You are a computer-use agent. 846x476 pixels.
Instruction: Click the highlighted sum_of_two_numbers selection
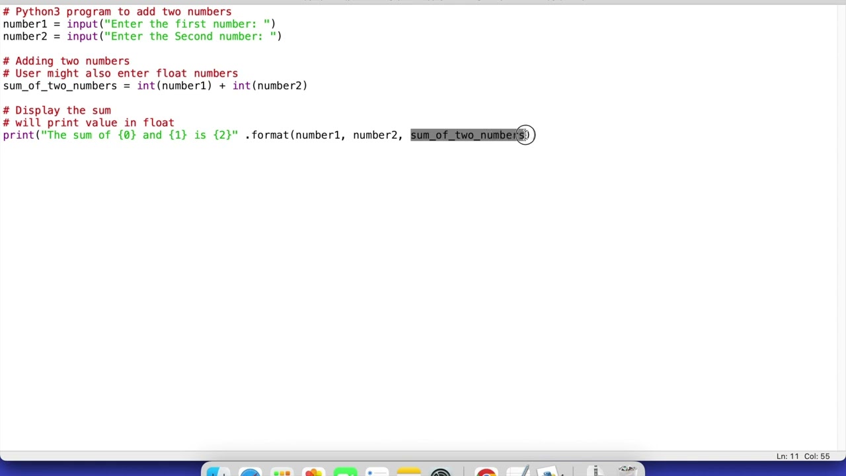(x=468, y=135)
